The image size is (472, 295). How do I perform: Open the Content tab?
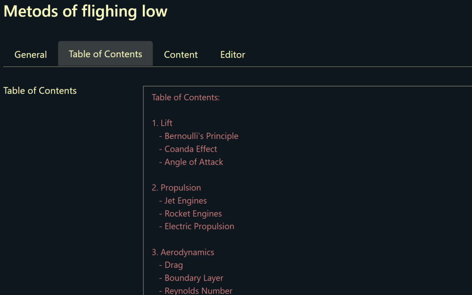tap(181, 54)
